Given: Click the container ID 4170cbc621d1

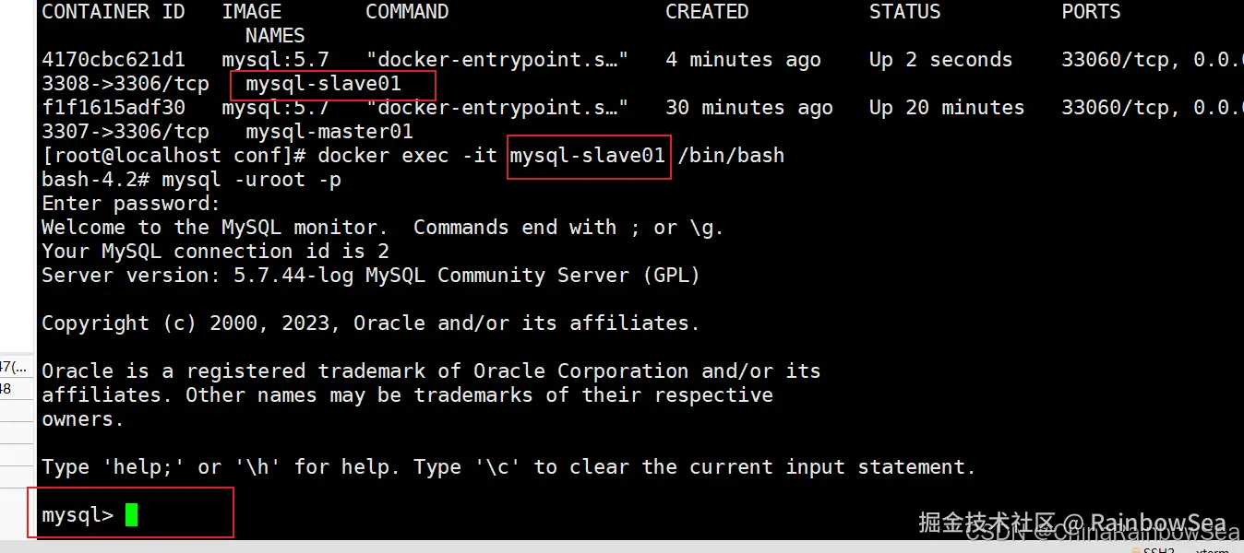Looking at the screenshot, I should click(x=113, y=60).
